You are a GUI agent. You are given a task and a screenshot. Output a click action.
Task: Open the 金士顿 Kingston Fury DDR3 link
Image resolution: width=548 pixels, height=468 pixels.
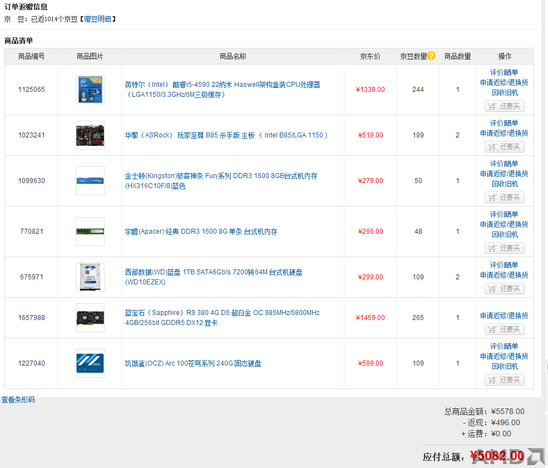click(221, 181)
